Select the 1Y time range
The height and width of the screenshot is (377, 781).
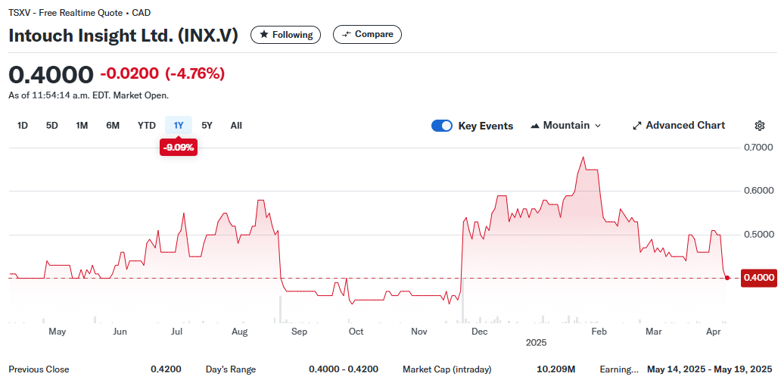[179, 126]
